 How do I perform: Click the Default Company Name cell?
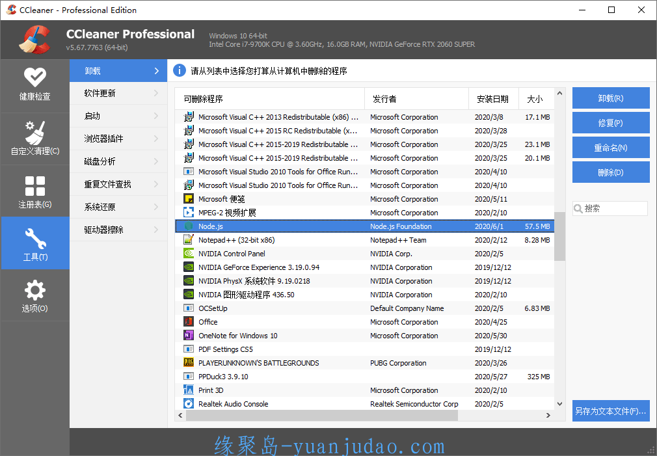(x=407, y=308)
